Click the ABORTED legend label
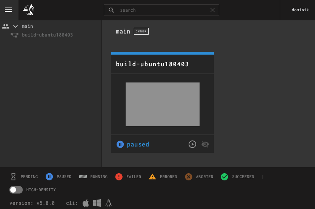This screenshot has width=315, height=209. [204, 177]
